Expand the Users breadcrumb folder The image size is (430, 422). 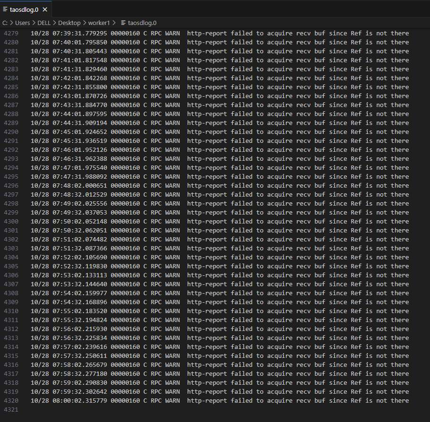click(x=22, y=23)
